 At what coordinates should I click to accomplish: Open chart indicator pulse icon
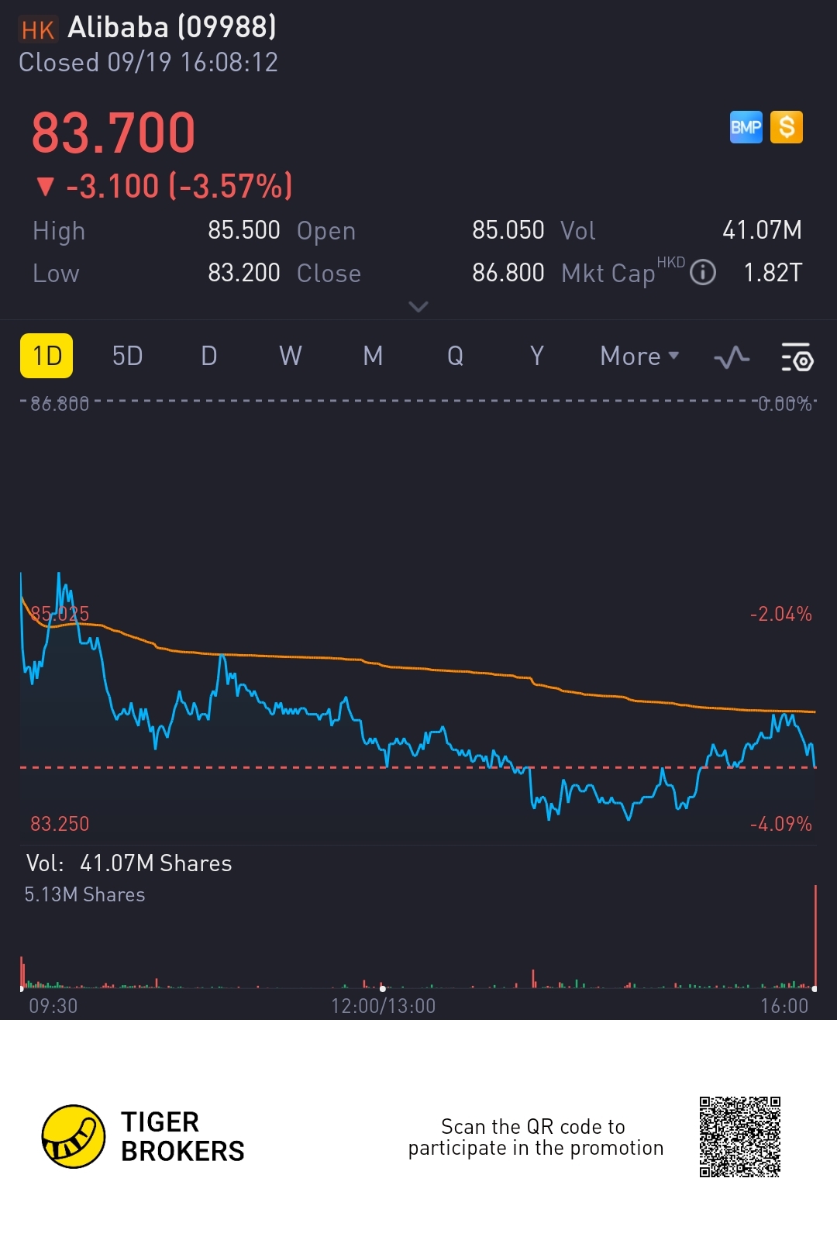pyautogui.click(x=732, y=357)
